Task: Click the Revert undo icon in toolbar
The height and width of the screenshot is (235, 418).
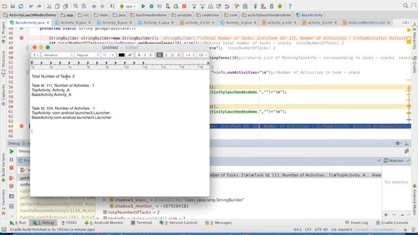Action: click(227, 6)
